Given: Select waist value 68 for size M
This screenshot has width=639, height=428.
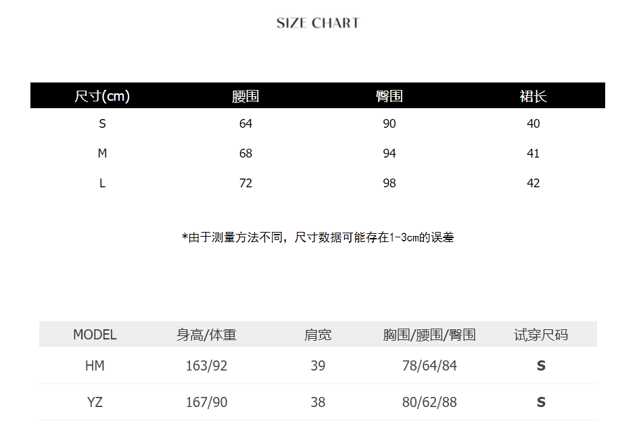Looking at the screenshot, I should 245,153.
